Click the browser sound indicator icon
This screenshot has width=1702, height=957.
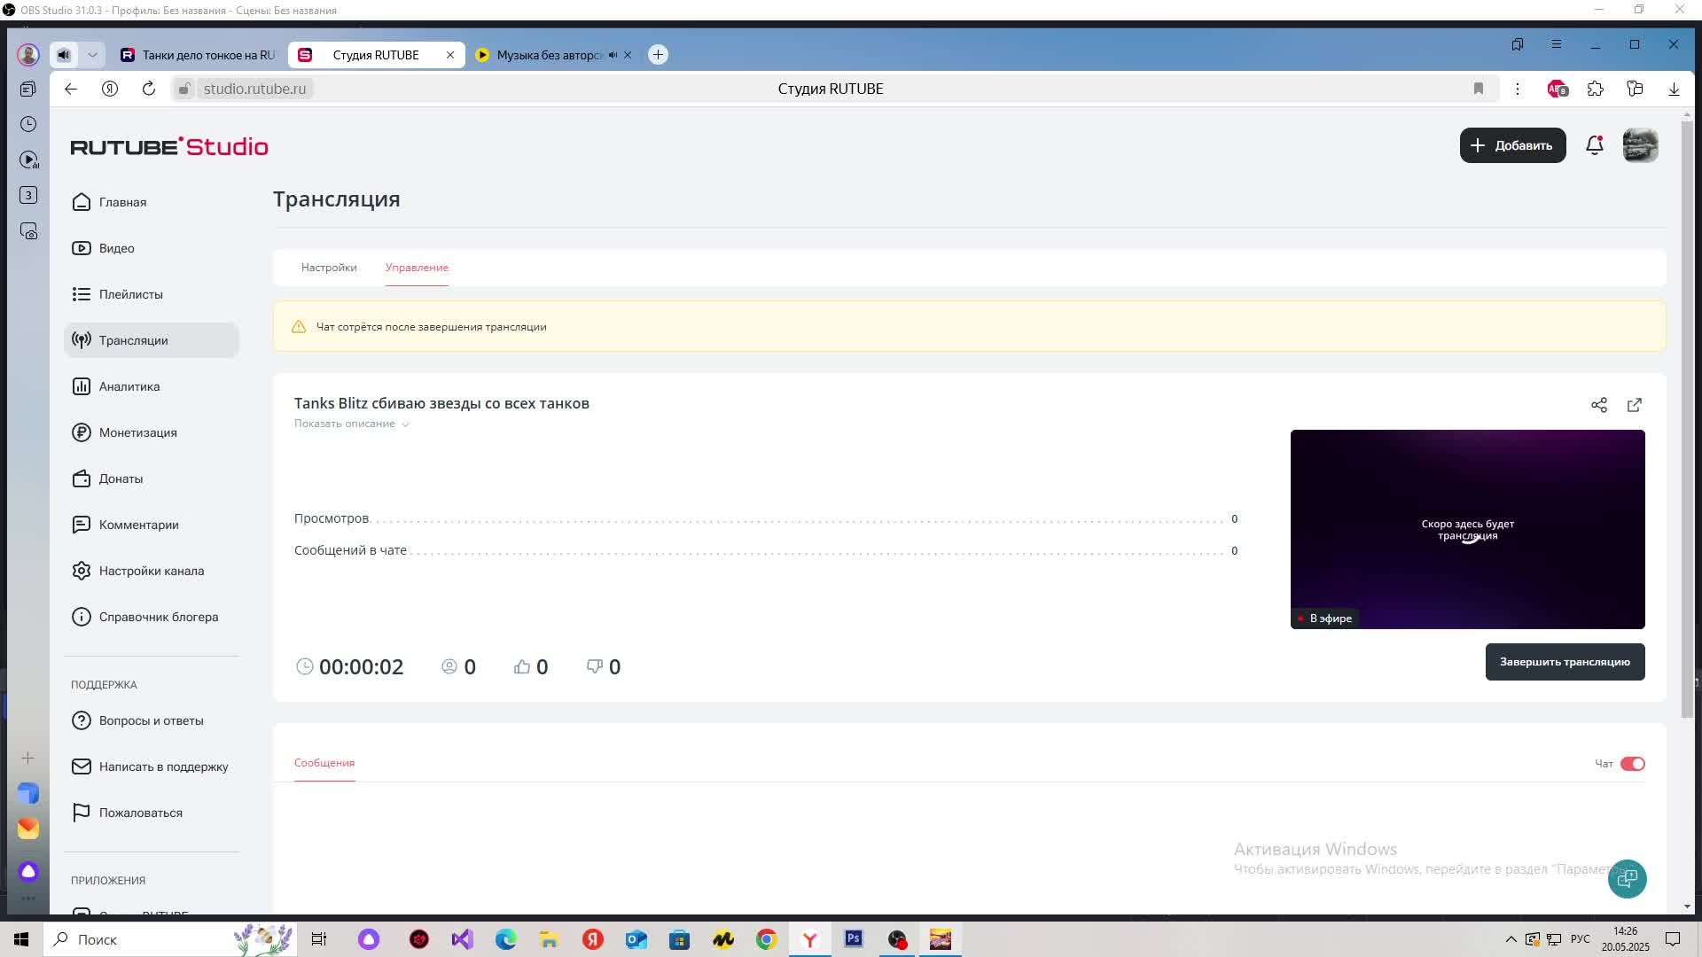coord(64,55)
